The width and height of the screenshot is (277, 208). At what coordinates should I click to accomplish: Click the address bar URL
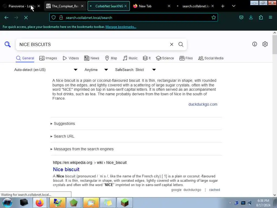[x=89, y=18]
